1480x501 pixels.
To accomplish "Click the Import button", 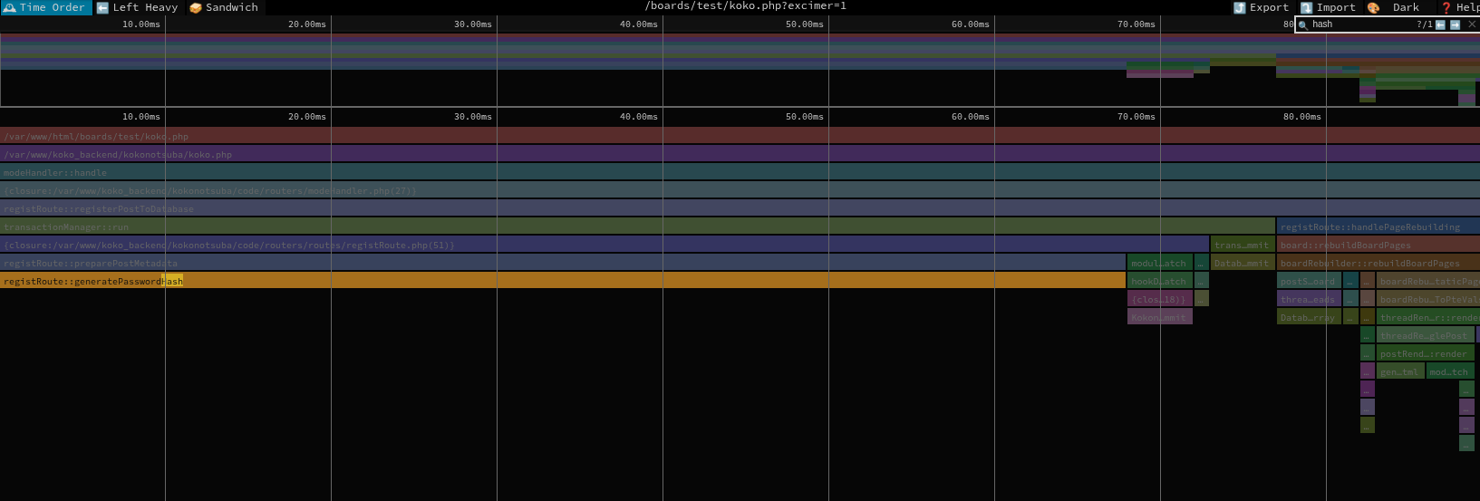I will [1328, 7].
